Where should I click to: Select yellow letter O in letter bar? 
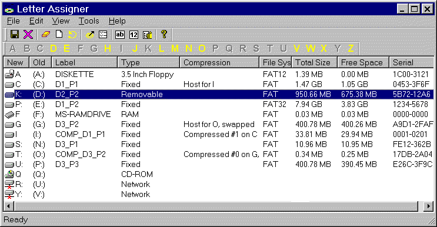coord(202,48)
